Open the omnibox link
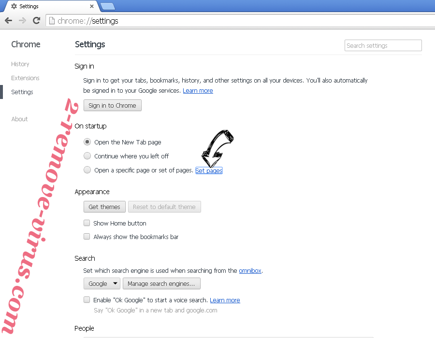The width and height of the screenshot is (435, 338). [x=250, y=271]
